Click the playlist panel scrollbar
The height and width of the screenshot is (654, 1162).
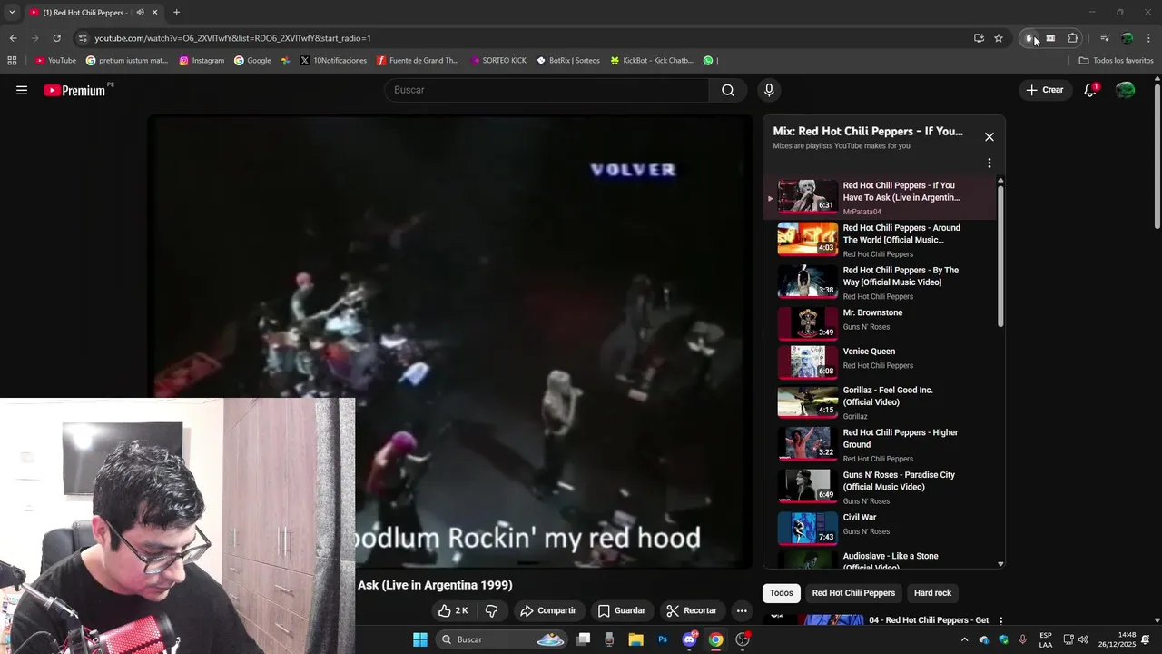coord(1001,254)
